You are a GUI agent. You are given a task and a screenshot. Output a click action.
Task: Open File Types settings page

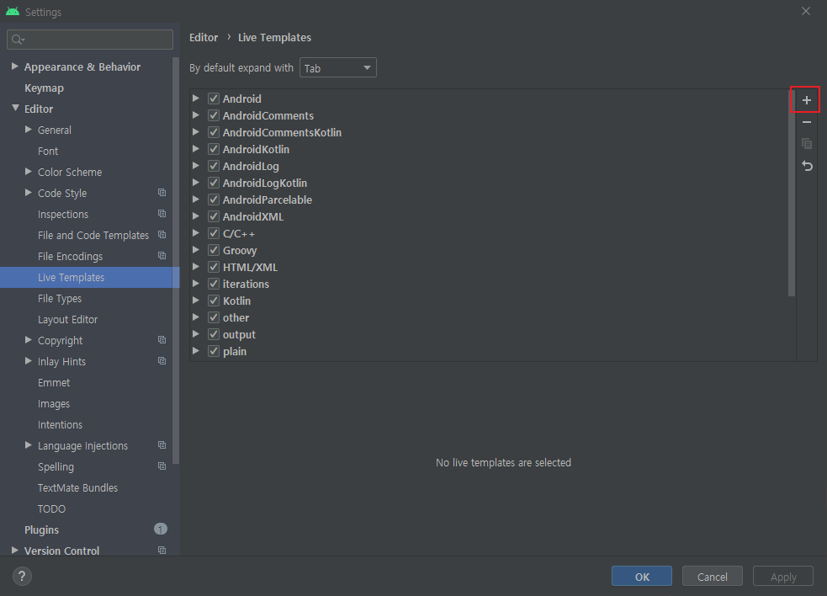[60, 298]
